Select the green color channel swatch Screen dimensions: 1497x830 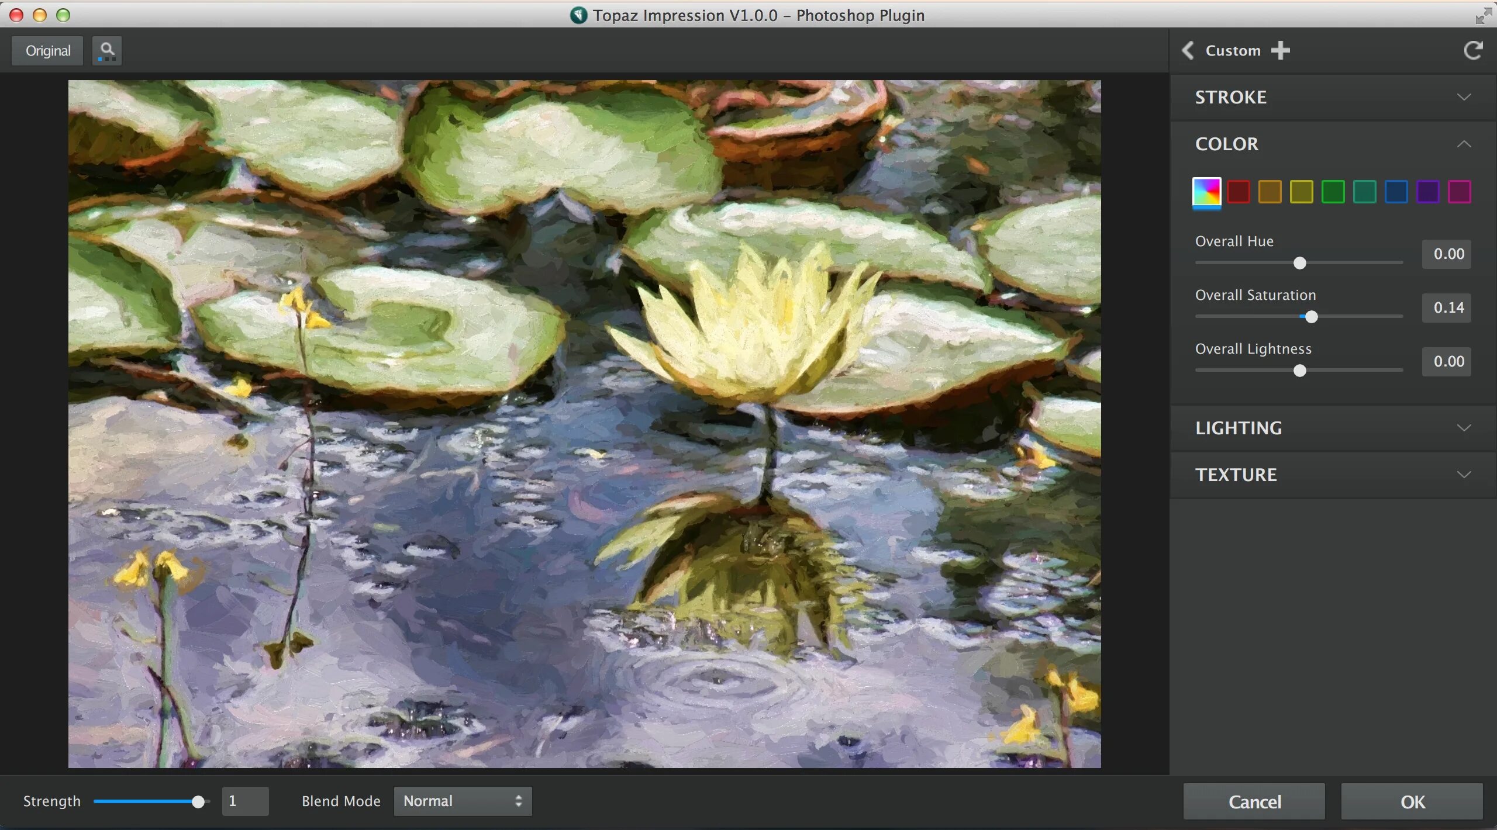[x=1333, y=192]
